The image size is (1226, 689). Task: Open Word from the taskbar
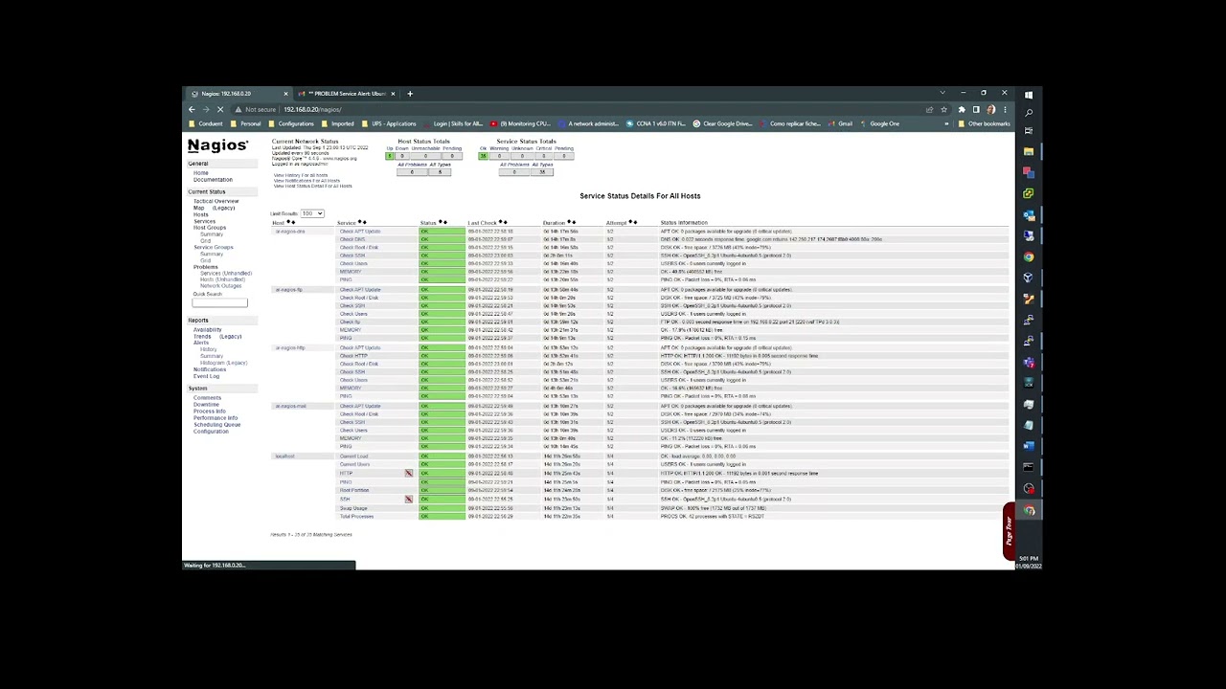tap(1029, 446)
